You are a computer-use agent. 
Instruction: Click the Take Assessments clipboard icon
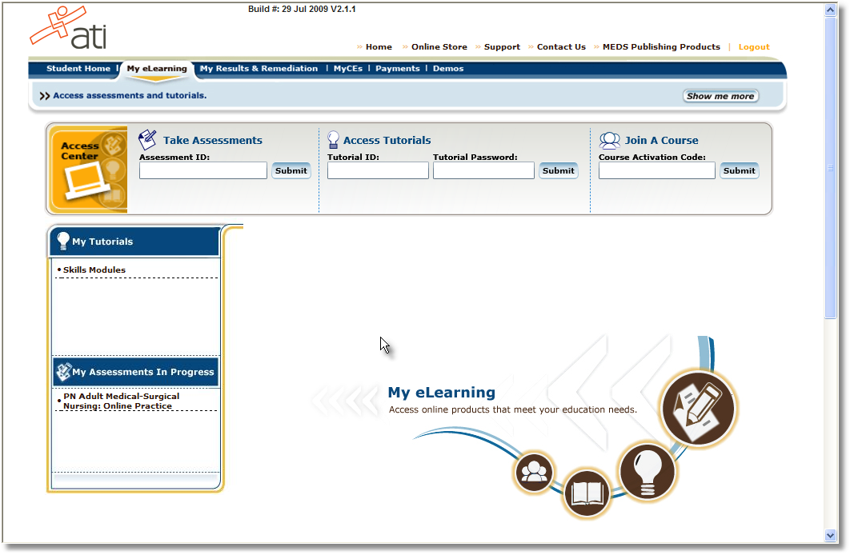[x=147, y=140]
